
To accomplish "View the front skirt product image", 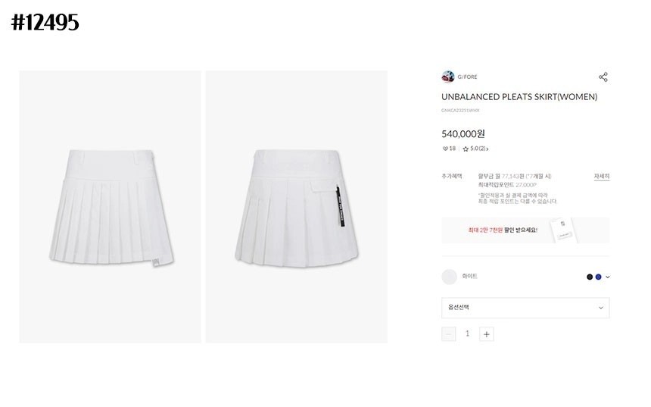I will 110,207.
